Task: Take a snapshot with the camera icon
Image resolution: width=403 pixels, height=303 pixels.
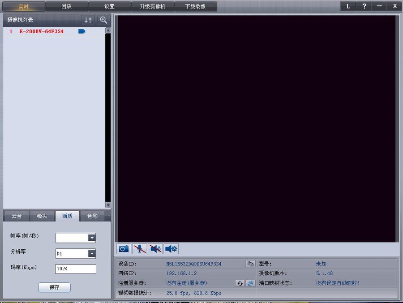Action: coord(123,249)
